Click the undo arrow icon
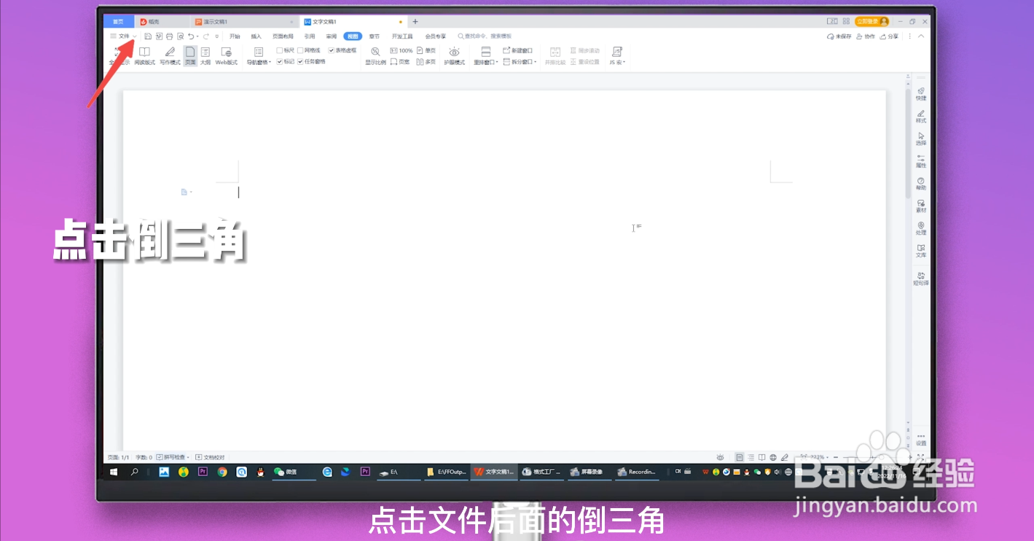 point(191,36)
